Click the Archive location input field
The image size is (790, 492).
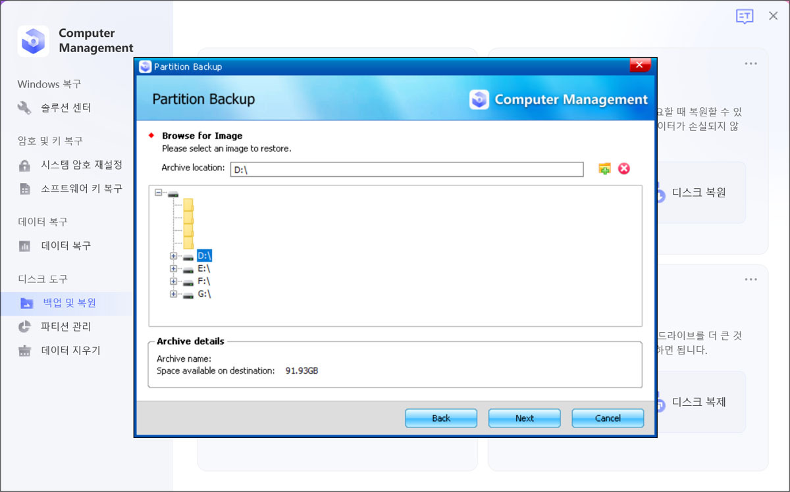coord(407,170)
